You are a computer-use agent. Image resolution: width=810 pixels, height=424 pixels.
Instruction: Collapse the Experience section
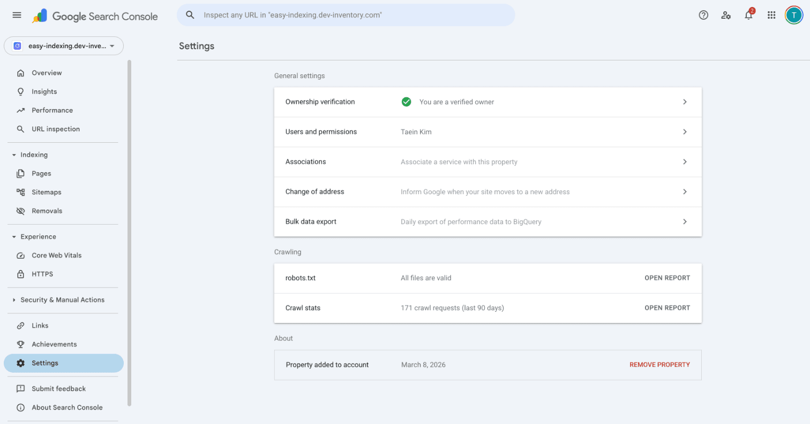(x=38, y=237)
